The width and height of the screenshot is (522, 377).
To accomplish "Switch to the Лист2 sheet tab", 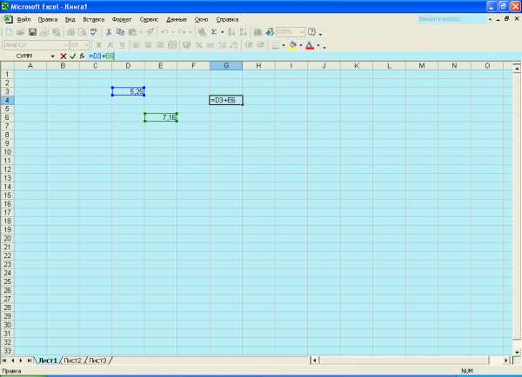I will pos(72,360).
